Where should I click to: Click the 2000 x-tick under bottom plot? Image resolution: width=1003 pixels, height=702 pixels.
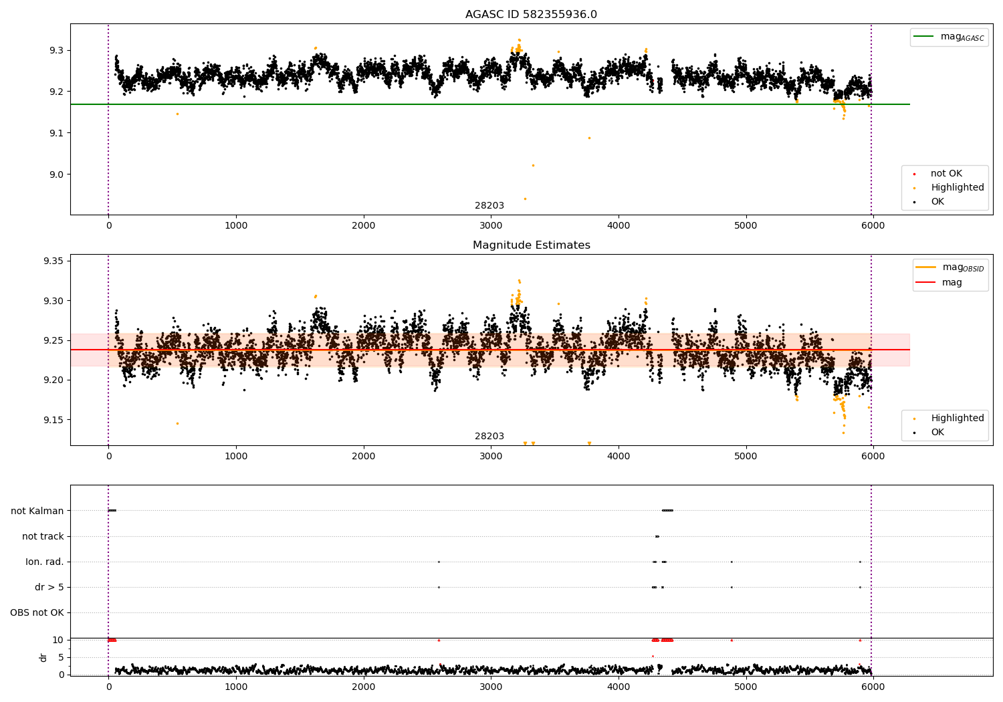tap(363, 687)
